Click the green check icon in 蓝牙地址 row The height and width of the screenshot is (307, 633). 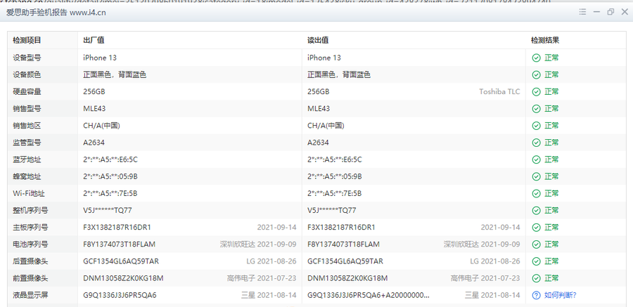(x=536, y=159)
